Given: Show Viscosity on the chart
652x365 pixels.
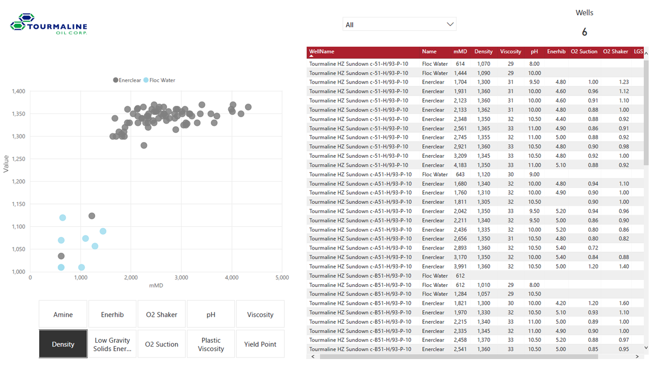Looking at the screenshot, I should [x=260, y=315].
